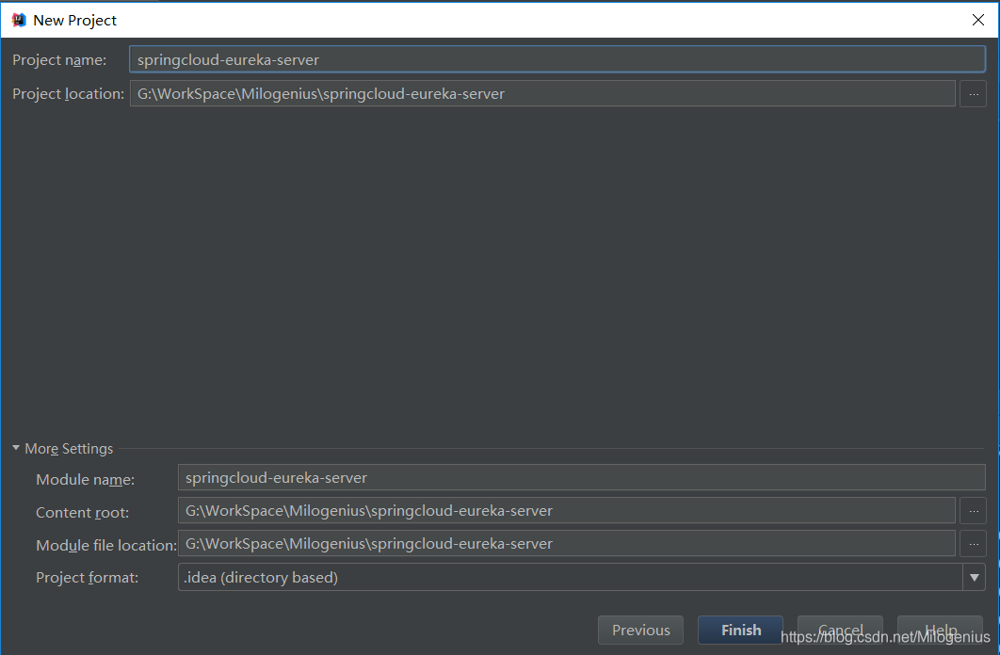This screenshot has width=1000, height=655.
Task: Click the Project location path field
Action: tap(542, 94)
